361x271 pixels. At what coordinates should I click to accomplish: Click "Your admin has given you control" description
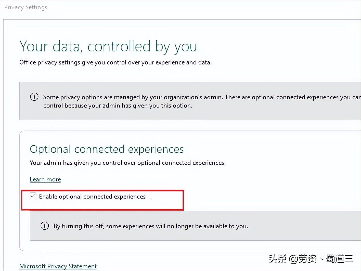coord(127,163)
